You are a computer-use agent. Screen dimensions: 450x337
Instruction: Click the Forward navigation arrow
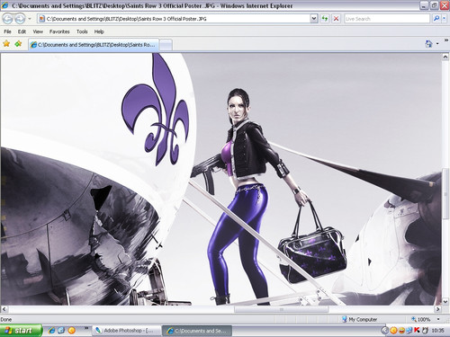click(x=20, y=19)
